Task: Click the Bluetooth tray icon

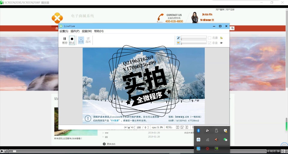Action: pyautogui.click(x=198, y=131)
